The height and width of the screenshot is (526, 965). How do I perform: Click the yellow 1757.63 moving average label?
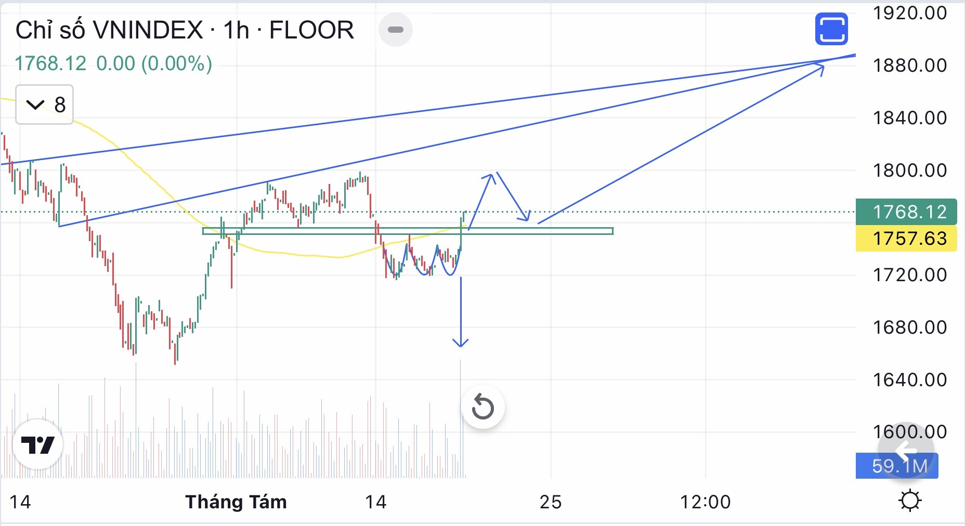tap(906, 239)
